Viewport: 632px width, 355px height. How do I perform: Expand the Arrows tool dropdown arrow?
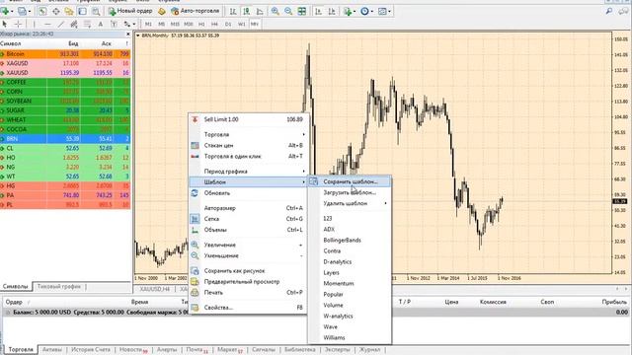tap(134, 24)
